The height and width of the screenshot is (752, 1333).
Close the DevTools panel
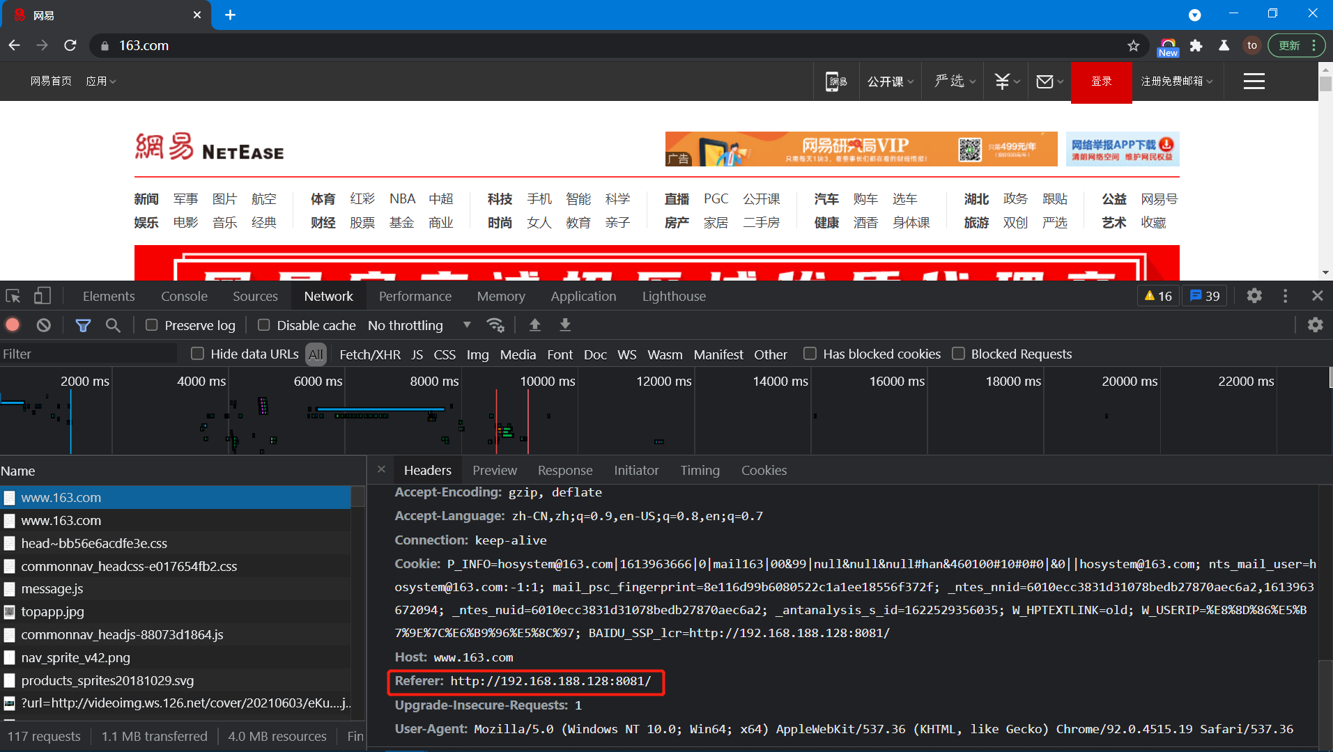point(1317,296)
